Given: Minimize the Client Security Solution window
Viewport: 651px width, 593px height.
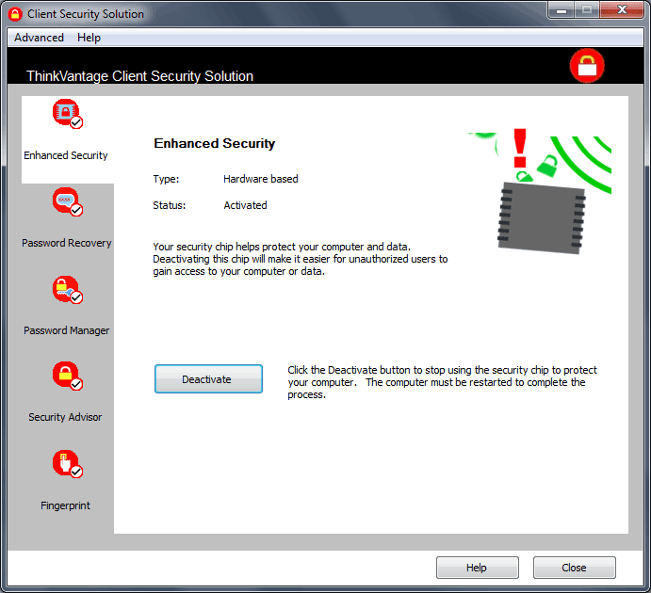Looking at the screenshot, I should pos(561,10).
